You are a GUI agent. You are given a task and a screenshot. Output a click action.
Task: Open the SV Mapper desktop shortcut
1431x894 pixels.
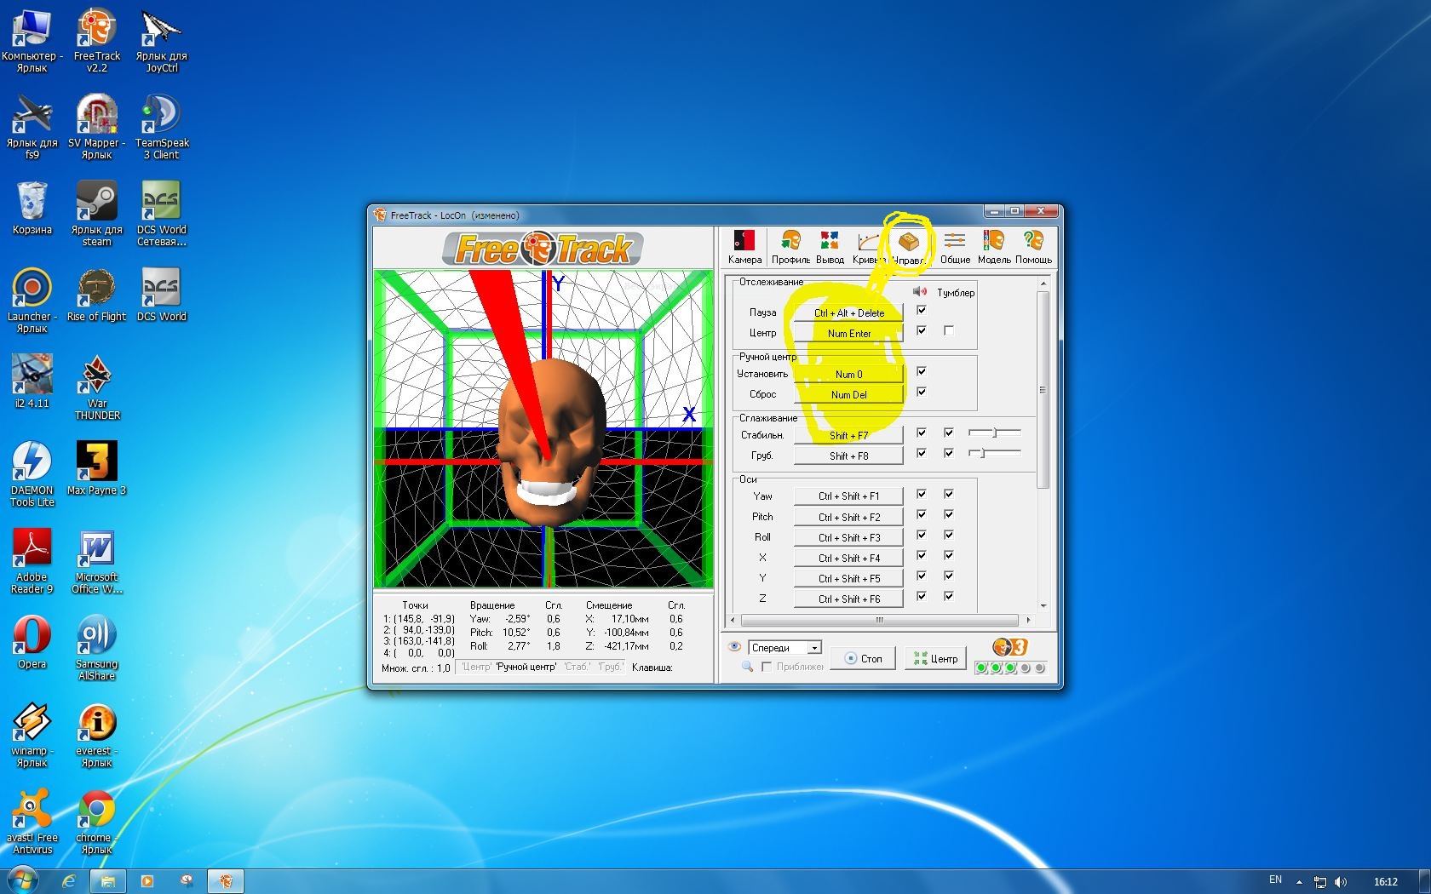click(97, 128)
